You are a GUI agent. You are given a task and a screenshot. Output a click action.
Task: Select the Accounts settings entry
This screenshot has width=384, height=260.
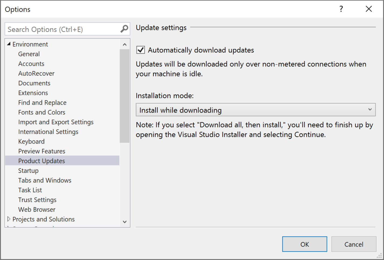(x=31, y=63)
